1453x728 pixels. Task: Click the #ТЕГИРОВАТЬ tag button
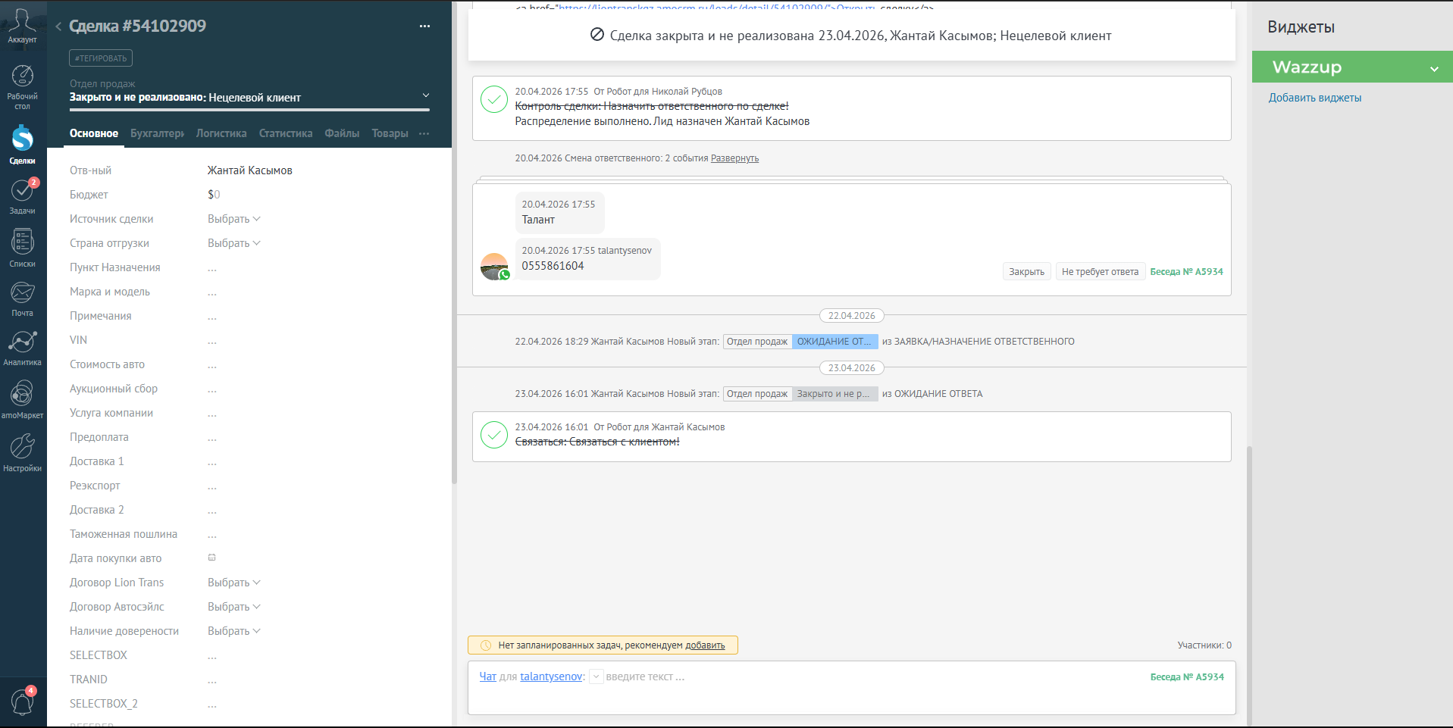(x=101, y=58)
